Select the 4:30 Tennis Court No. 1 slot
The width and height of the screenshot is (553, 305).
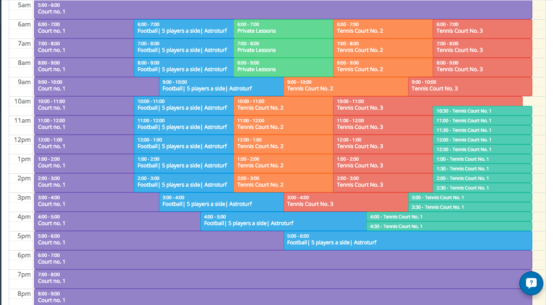pos(449,226)
